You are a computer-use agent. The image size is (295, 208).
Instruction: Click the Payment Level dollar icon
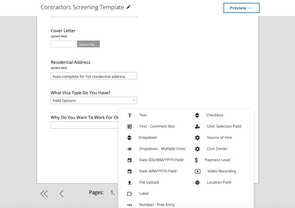click(196, 160)
